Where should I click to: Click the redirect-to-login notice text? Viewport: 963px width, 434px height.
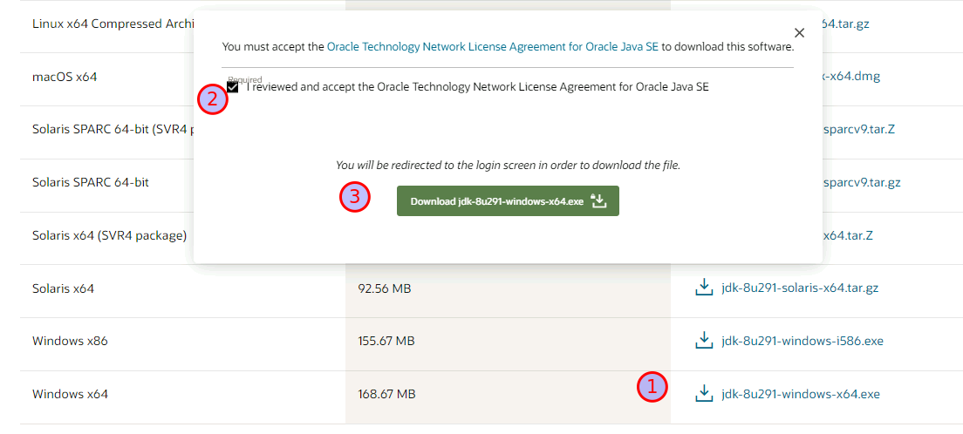point(508,165)
